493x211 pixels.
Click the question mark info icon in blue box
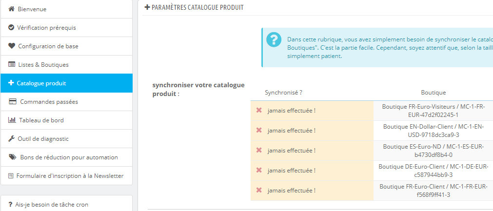[274, 39]
